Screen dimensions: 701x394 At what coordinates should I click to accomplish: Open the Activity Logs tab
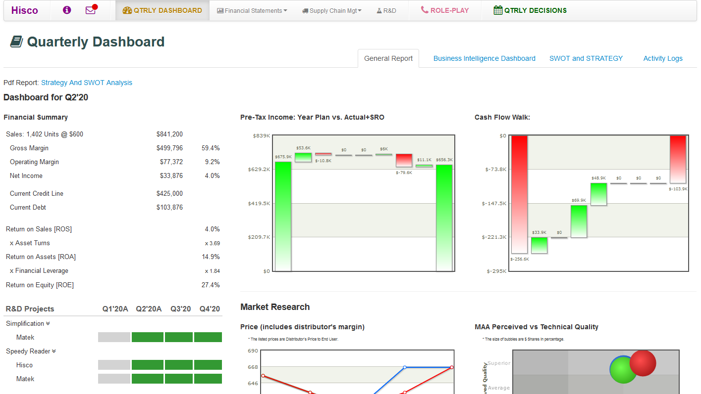(x=662, y=58)
